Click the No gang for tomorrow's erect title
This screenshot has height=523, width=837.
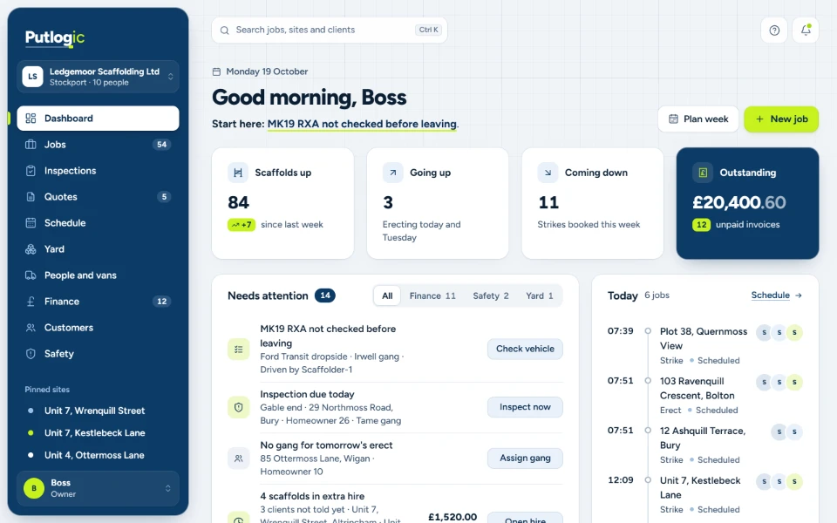tap(326, 445)
